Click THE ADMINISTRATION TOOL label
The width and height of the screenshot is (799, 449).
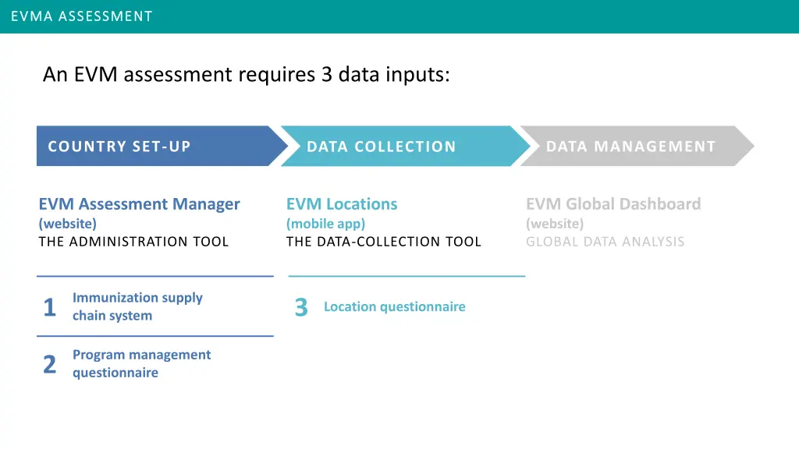[x=133, y=242]
